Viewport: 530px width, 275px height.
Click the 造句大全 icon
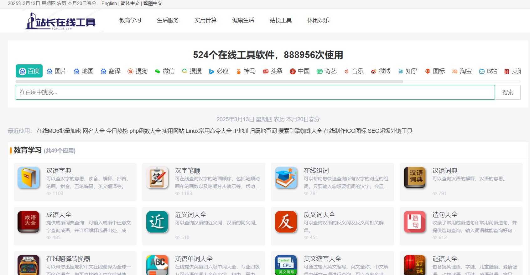click(415, 222)
